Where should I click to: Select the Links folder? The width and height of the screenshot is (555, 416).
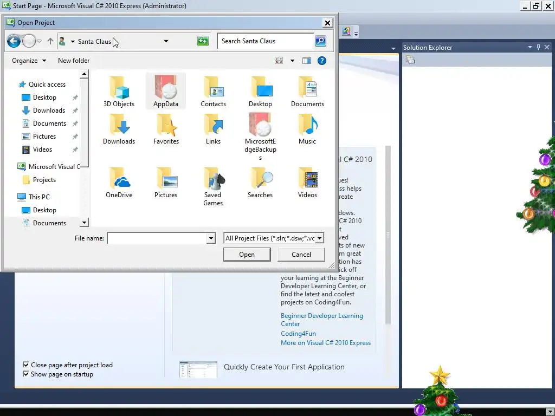[213, 129]
